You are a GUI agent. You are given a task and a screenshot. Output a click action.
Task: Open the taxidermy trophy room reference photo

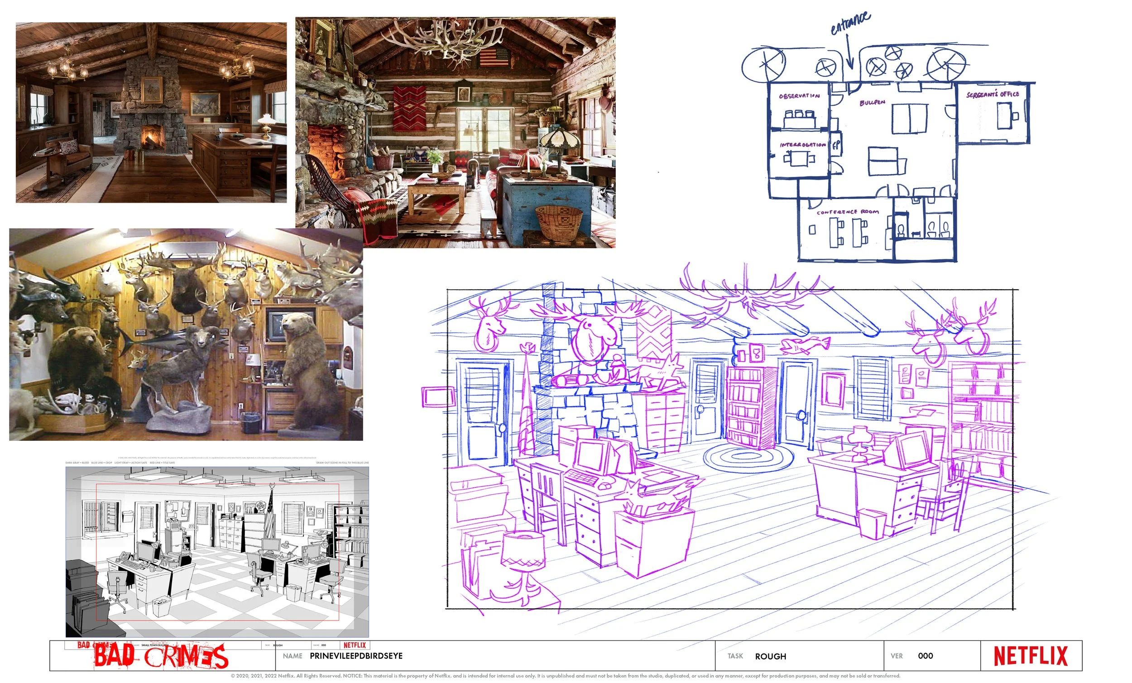point(186,334)
